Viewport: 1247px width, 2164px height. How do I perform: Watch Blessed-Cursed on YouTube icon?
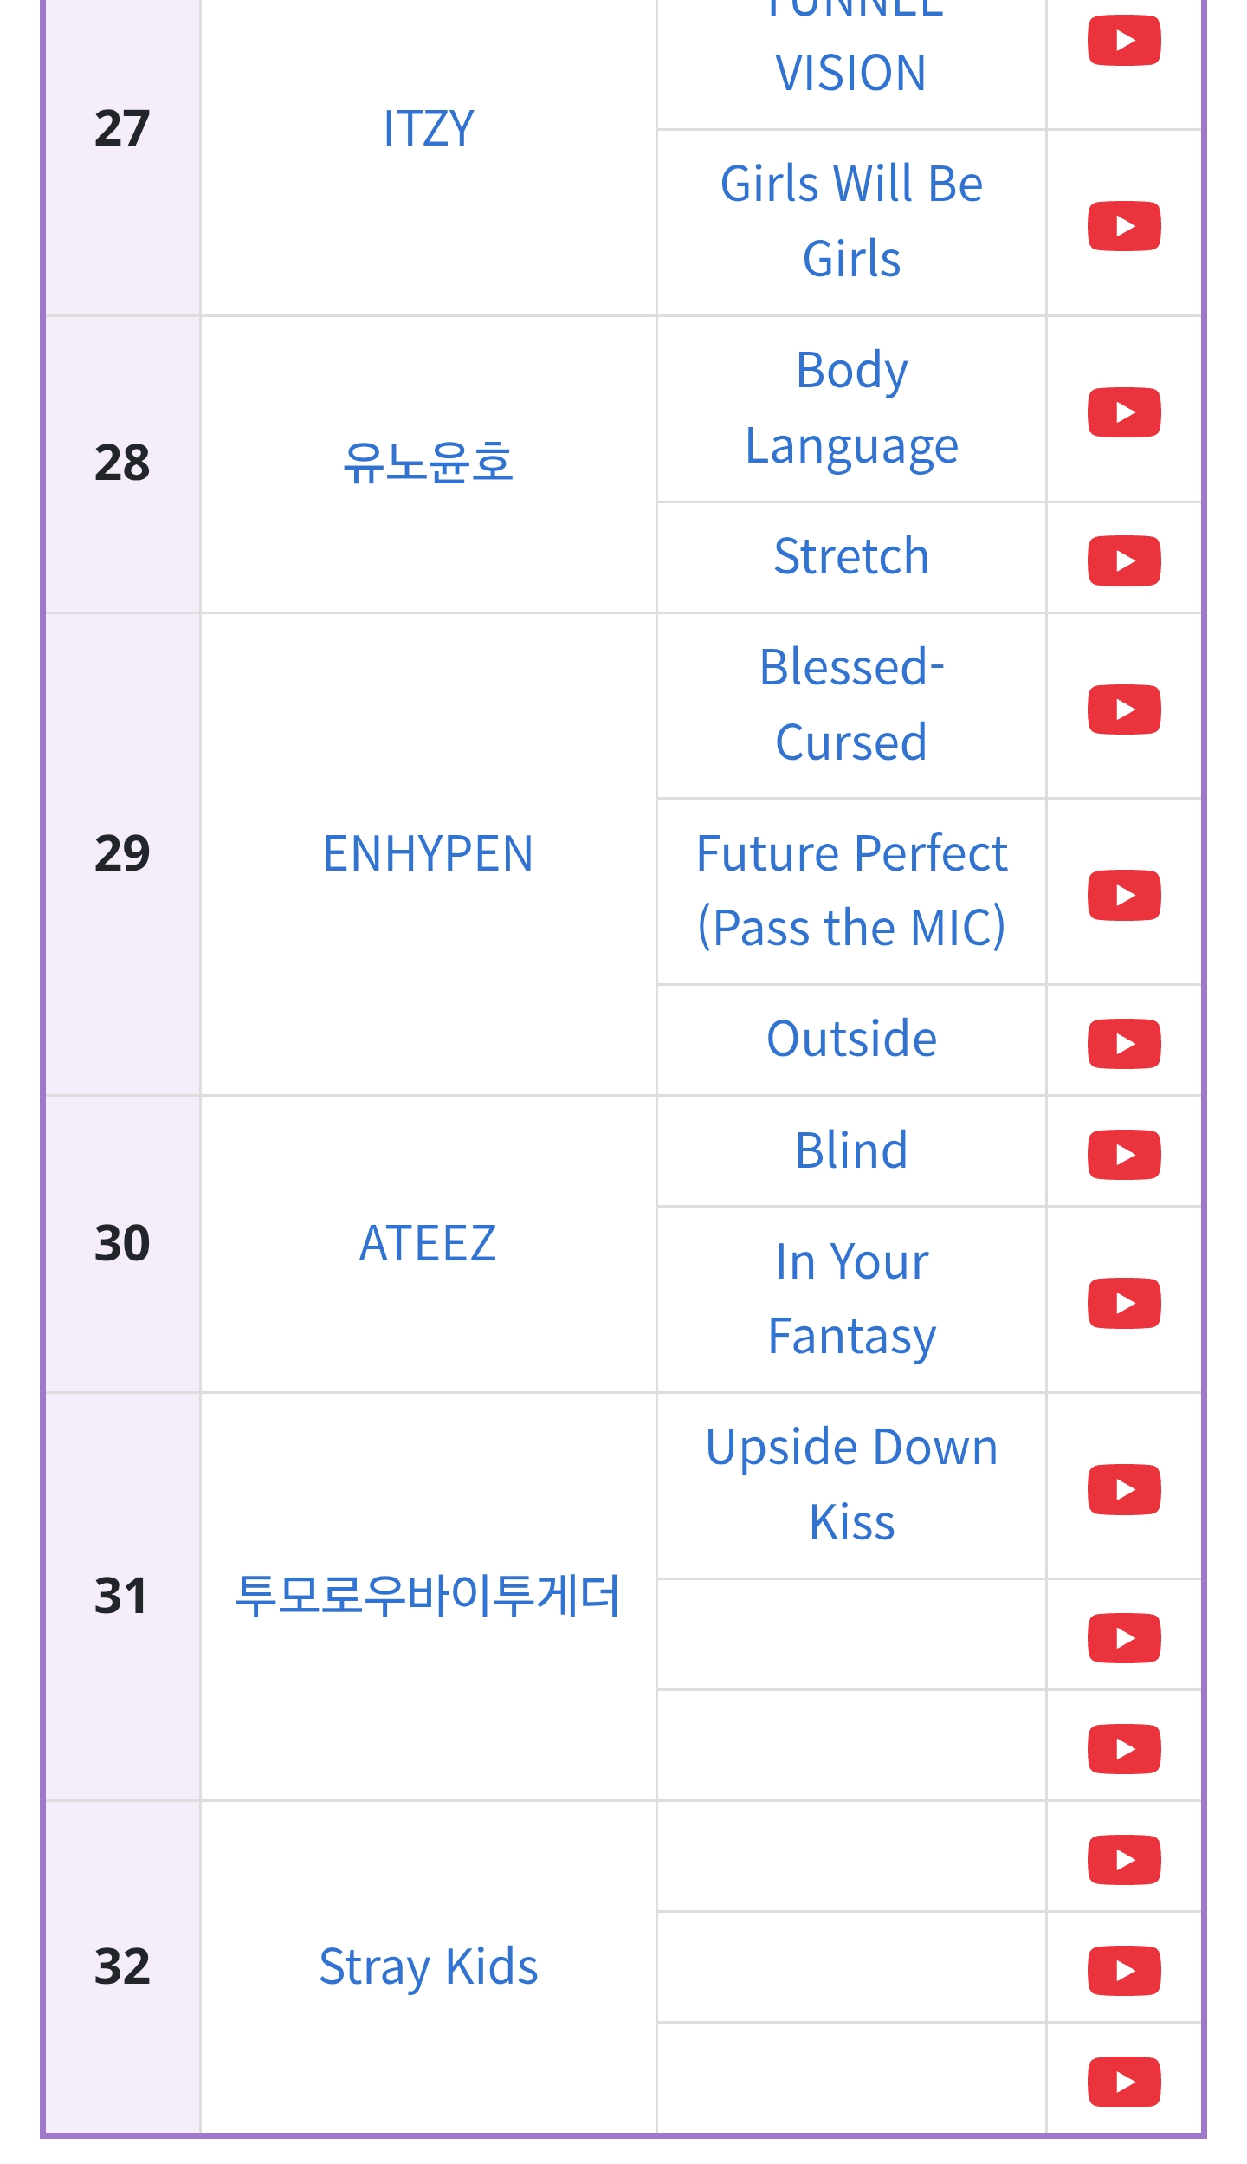pyautogui.click(x=1123, y=709)
